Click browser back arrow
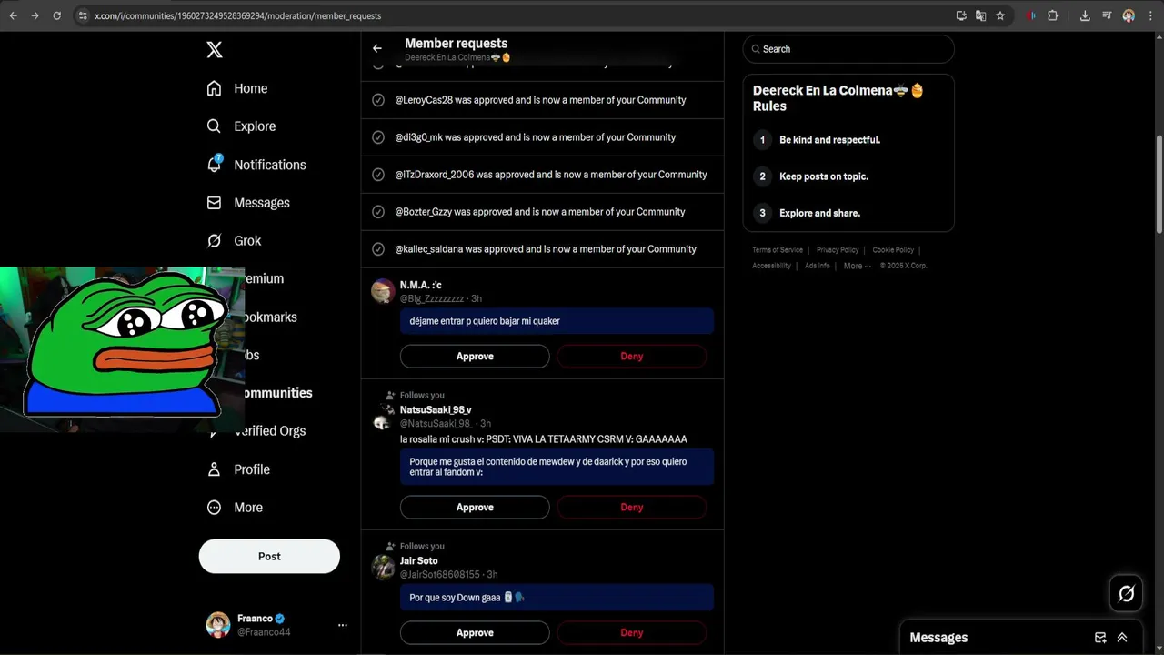 (x=13, y=15)
